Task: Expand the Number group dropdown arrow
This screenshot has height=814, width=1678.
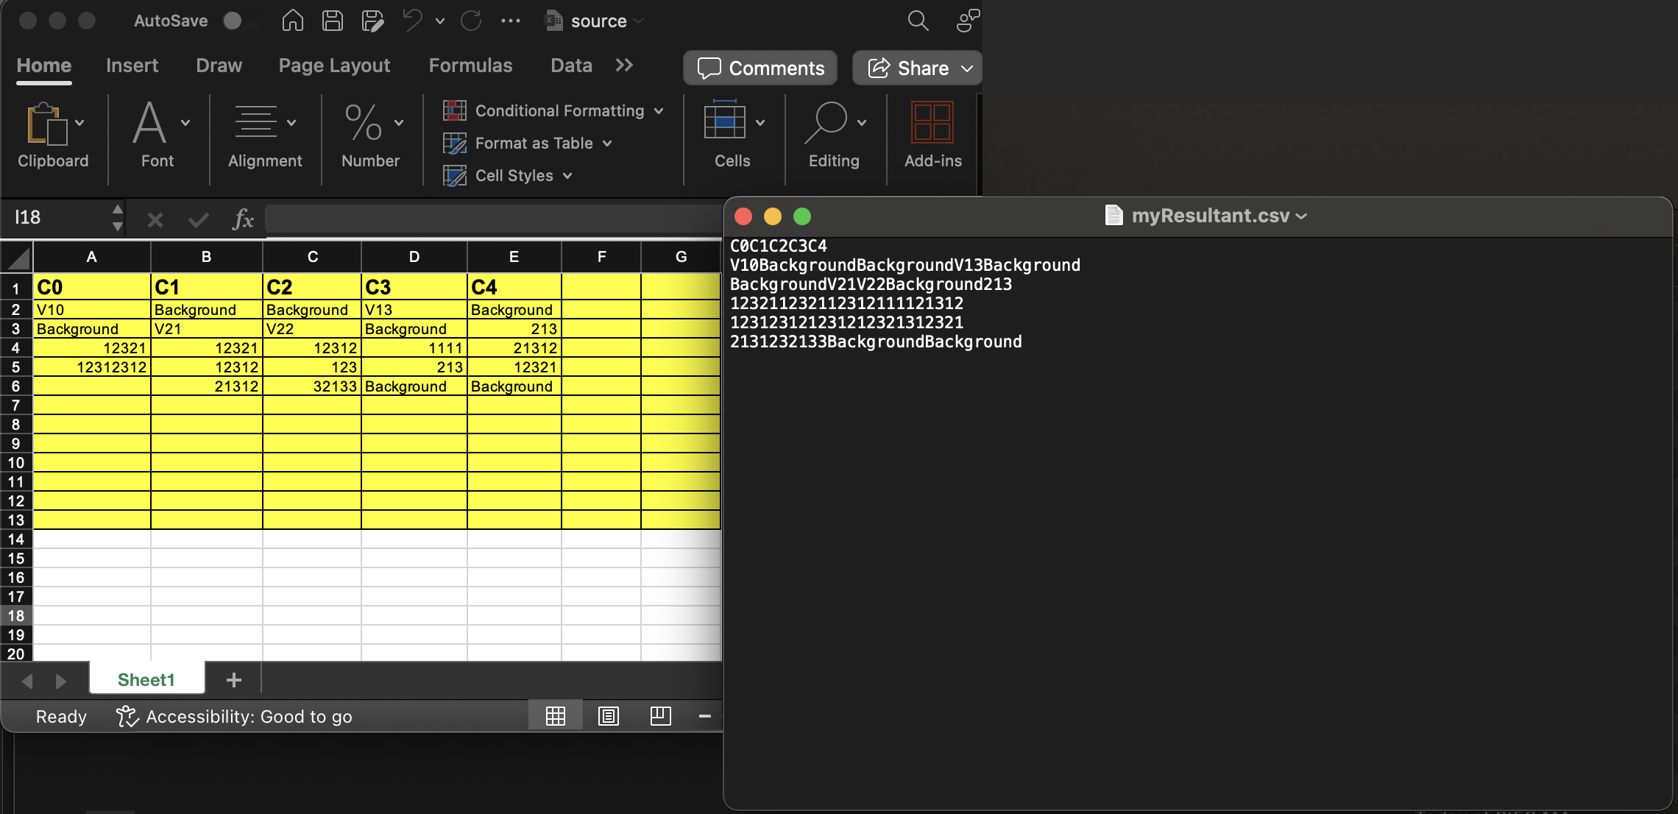Action: point(399,123)
